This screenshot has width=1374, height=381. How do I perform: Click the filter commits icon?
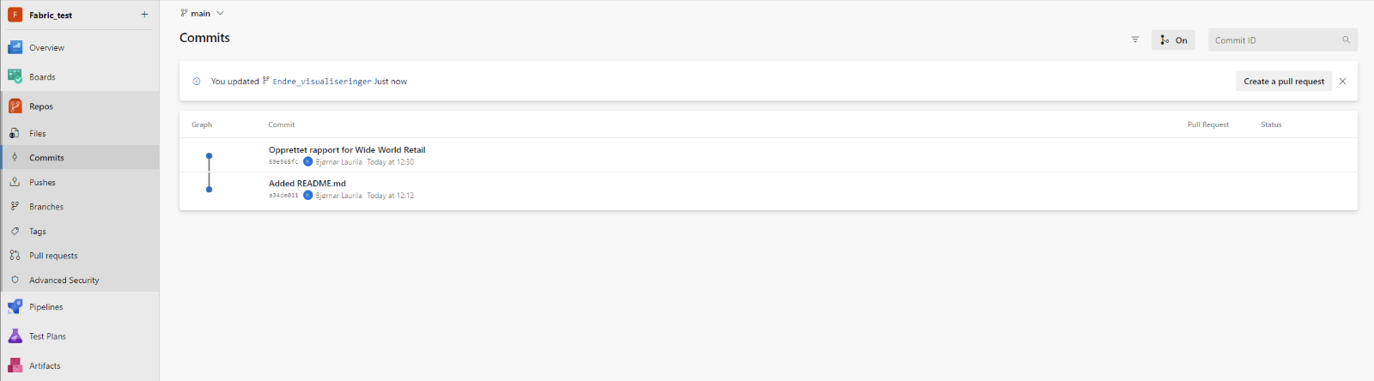point(1135,39)
